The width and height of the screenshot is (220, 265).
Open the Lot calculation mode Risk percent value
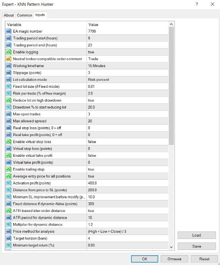[128, 79]
